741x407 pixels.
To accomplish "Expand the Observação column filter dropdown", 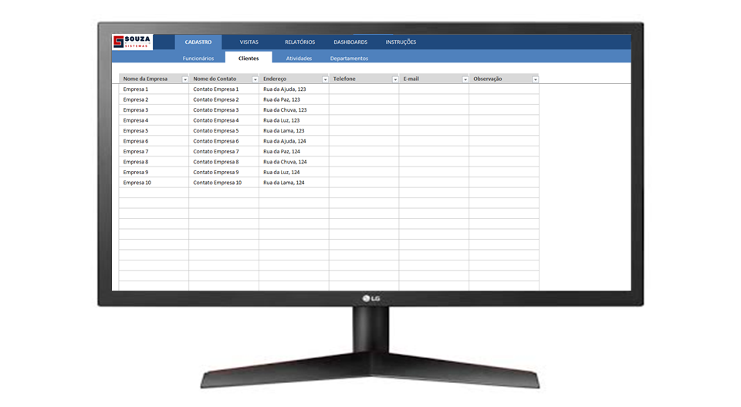I will coord(535,79).
